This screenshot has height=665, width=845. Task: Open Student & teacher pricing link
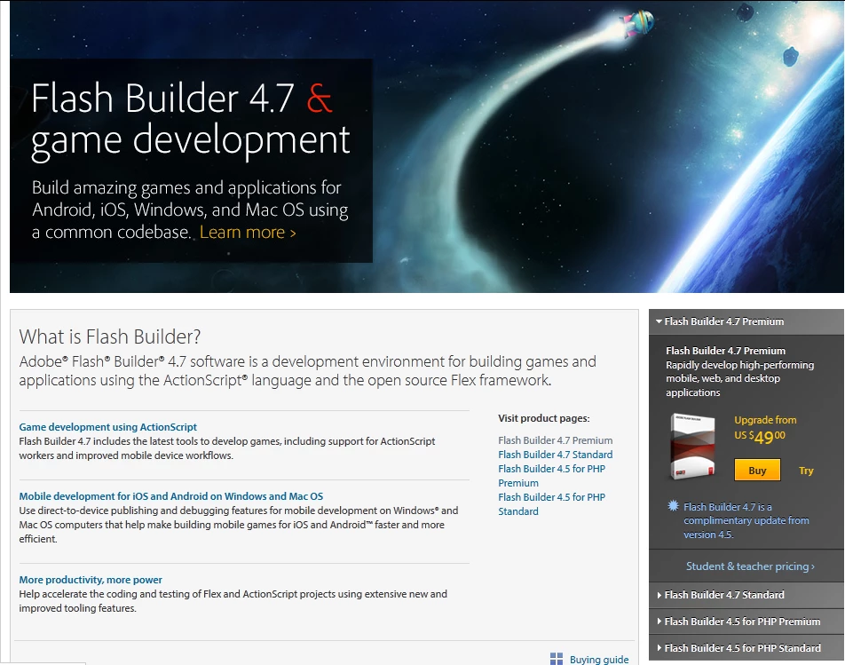(x=750, y=566)
